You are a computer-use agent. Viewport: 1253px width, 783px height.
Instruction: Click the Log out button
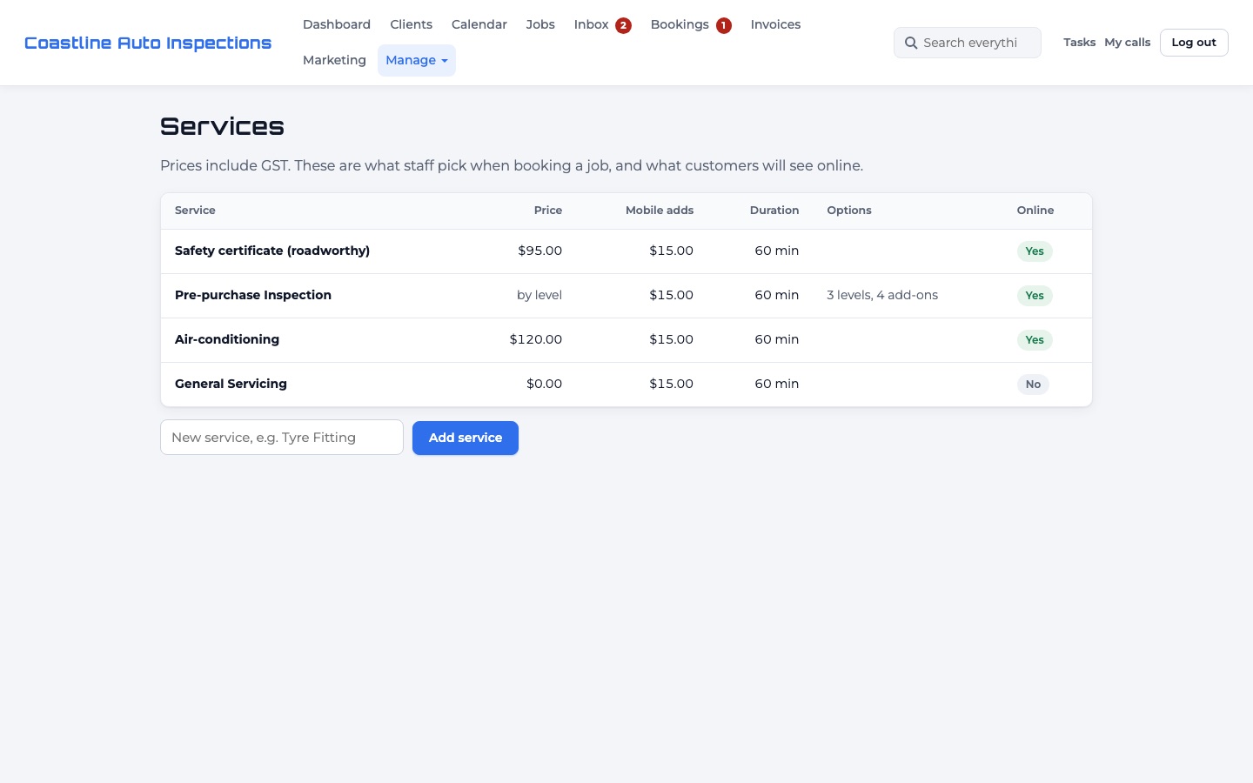[x=1194, y=43]
